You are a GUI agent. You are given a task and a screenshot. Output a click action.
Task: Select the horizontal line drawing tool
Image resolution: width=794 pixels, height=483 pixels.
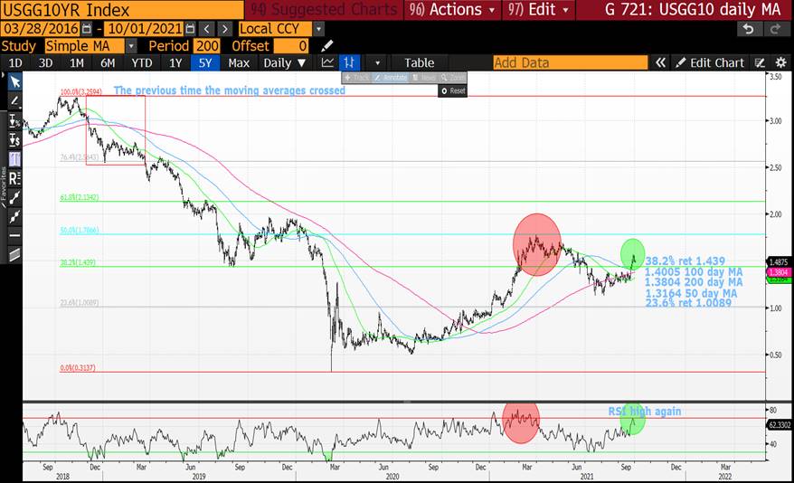14,234
